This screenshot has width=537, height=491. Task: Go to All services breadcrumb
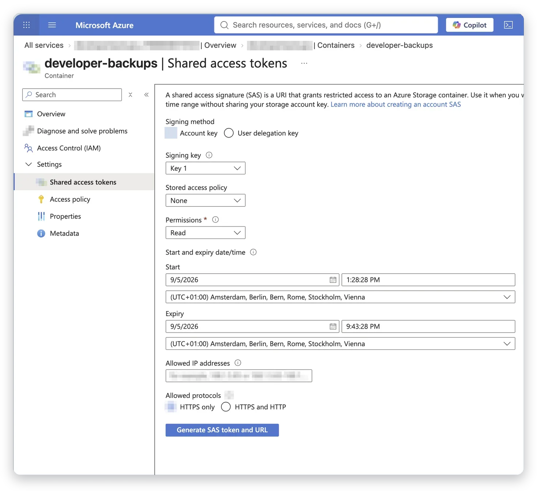coord(44,45)
